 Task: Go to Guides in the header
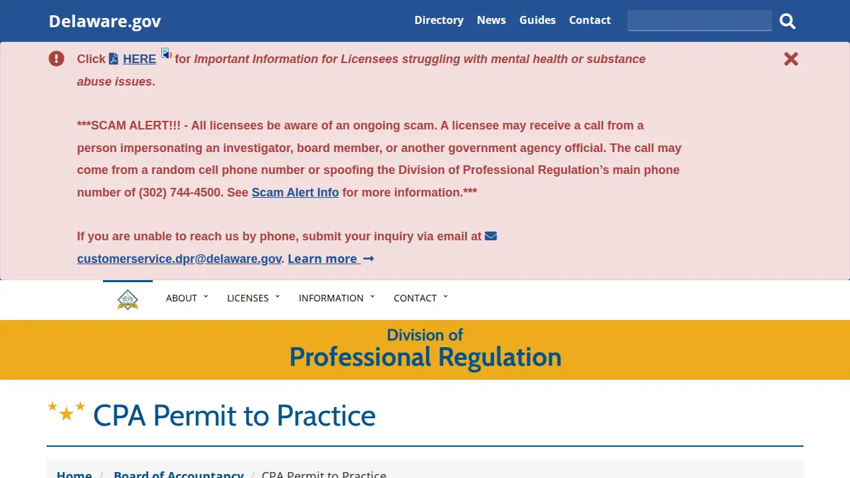point(537,20)
